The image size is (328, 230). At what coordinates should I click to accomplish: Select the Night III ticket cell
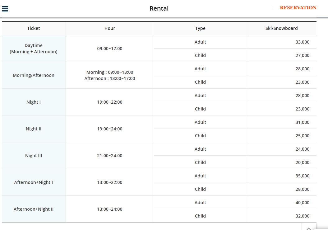tap(34, 156)
